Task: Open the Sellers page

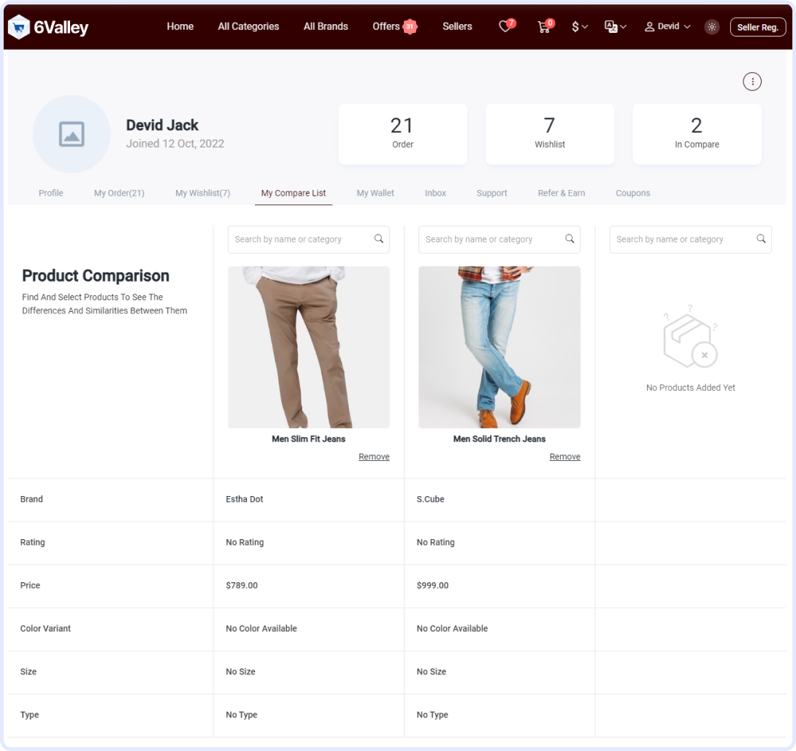Action: (457, 26)
